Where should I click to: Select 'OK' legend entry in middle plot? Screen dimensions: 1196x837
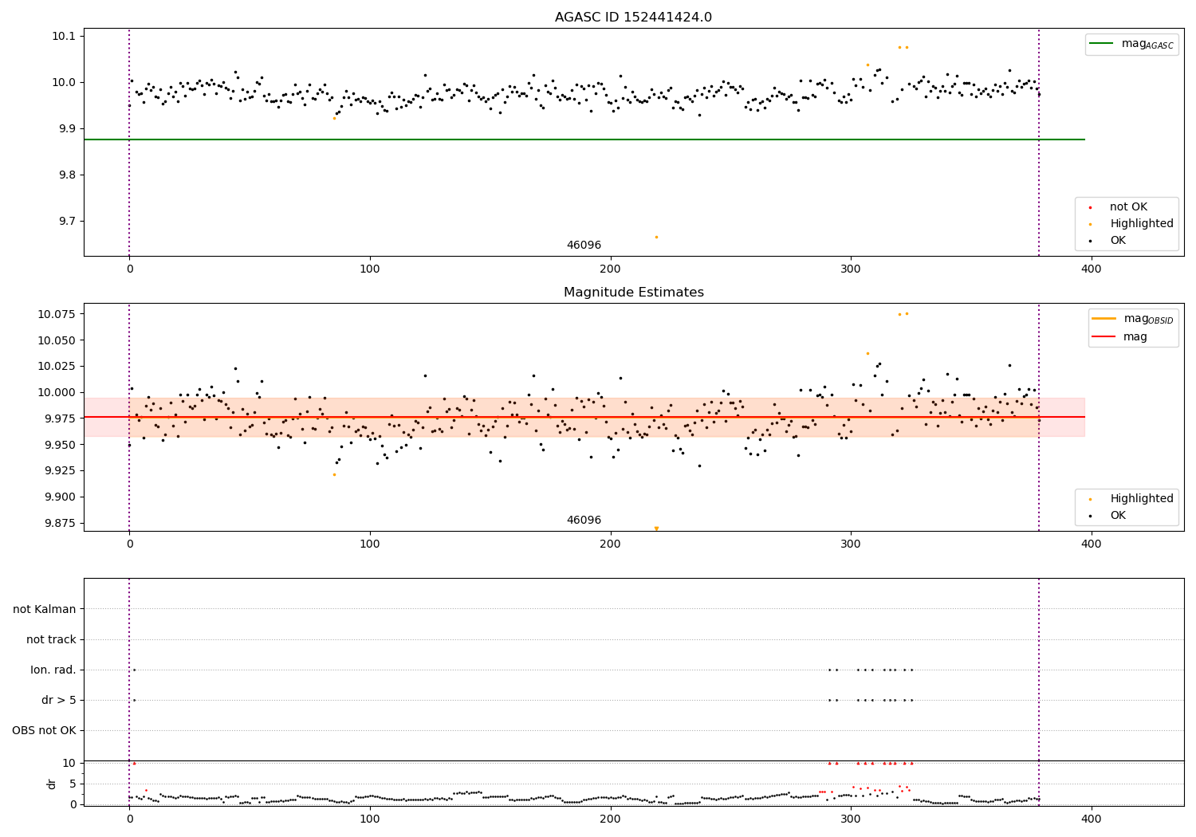(x=1108, y=516)
